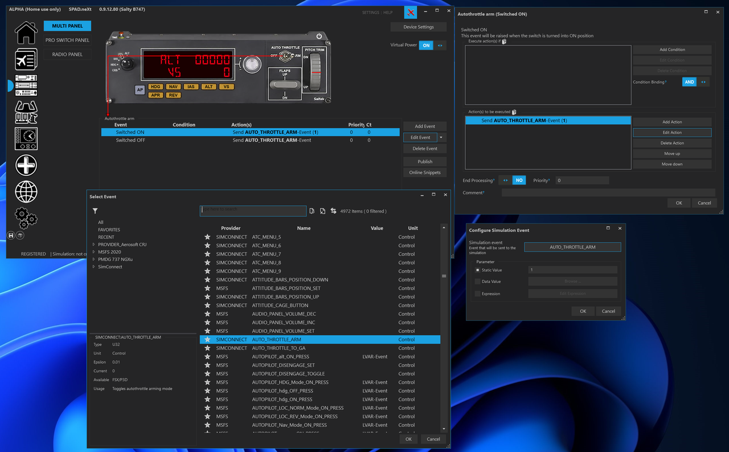
Task: Flip the Auto Throttle switch on panel image
Action: tap(286, 55)
